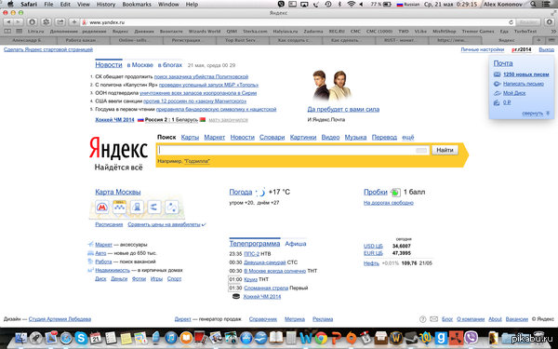
Task: Open the Russian input language menu
Action: point(408,5)
